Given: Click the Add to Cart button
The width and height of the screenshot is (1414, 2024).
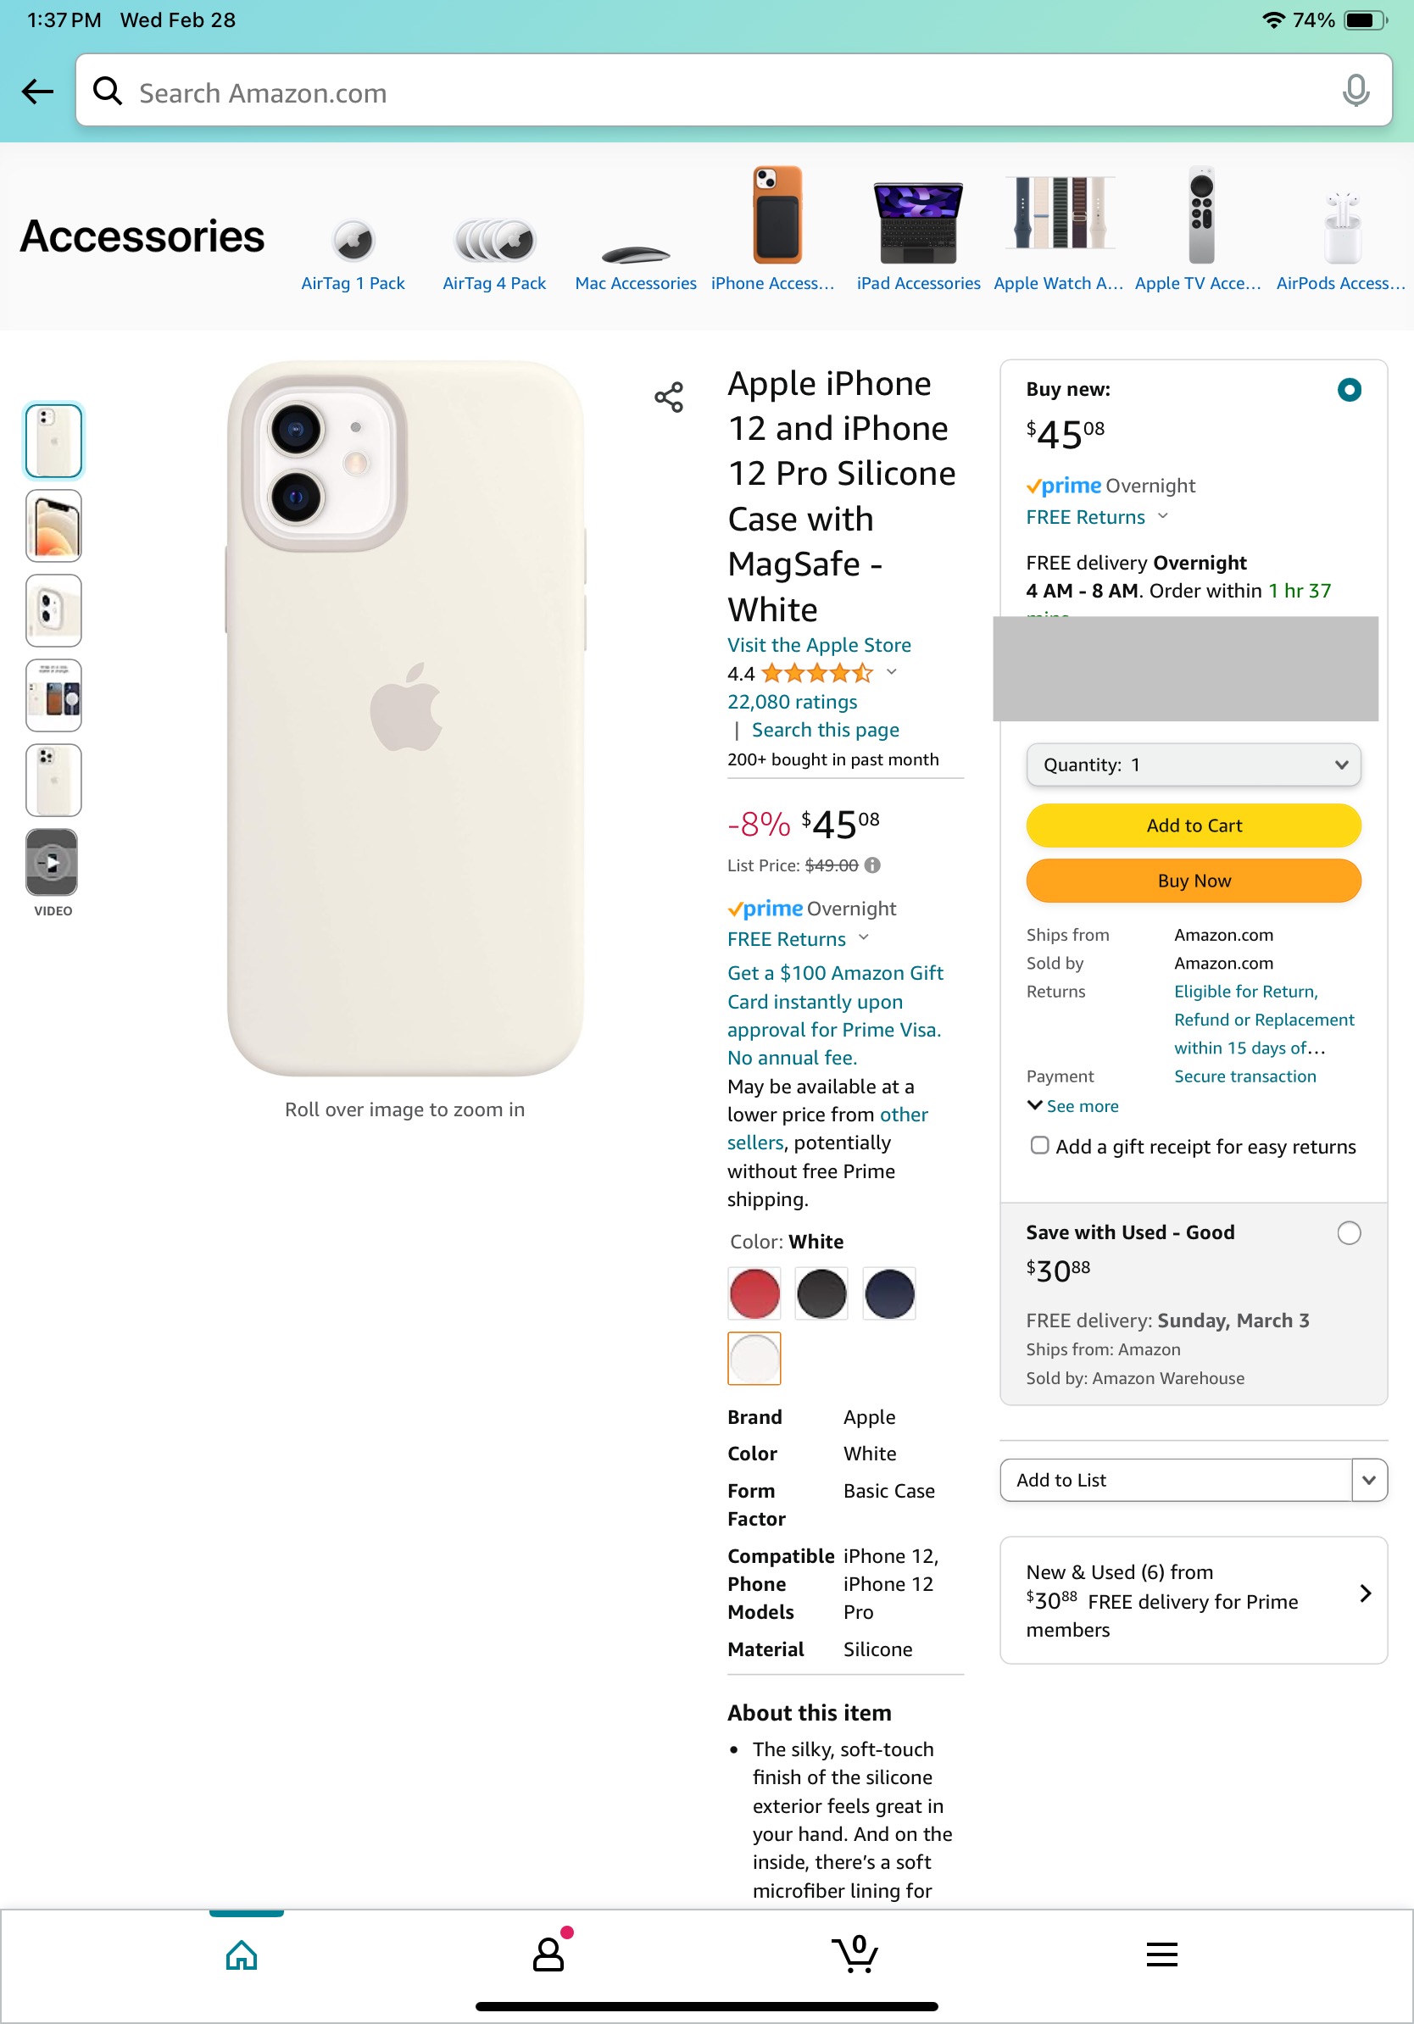Looking at the screenshot, I should 1193,826.
